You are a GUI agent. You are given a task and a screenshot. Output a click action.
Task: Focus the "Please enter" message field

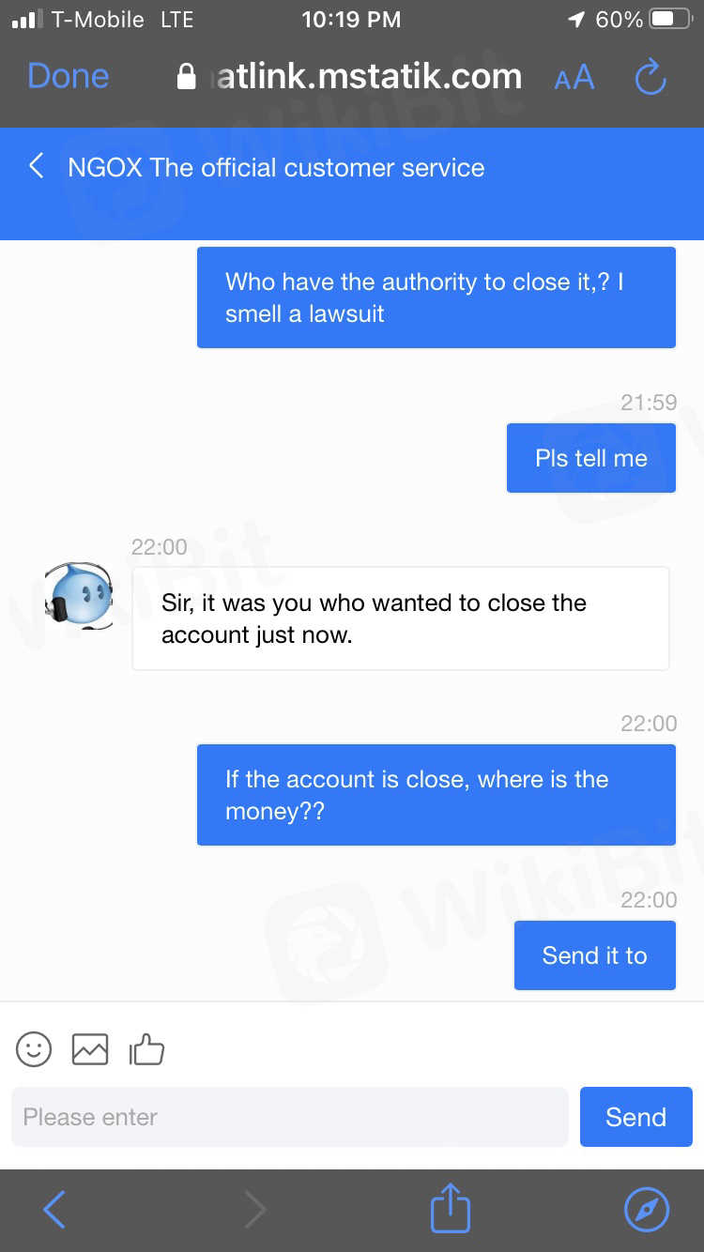tap(289, 1117)
